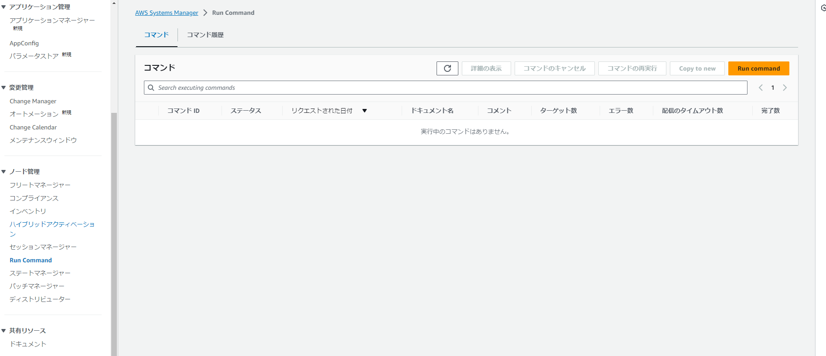Collapse the 共有リソース section

point(3,331)
